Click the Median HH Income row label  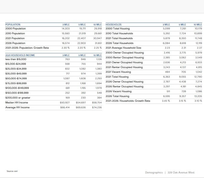(x=17, y=103)
